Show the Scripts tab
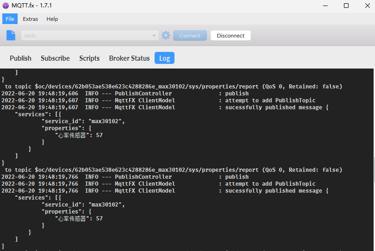 [89, 58]
